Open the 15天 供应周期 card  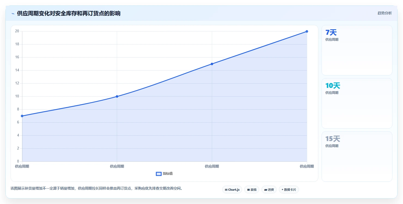(357, 157)
